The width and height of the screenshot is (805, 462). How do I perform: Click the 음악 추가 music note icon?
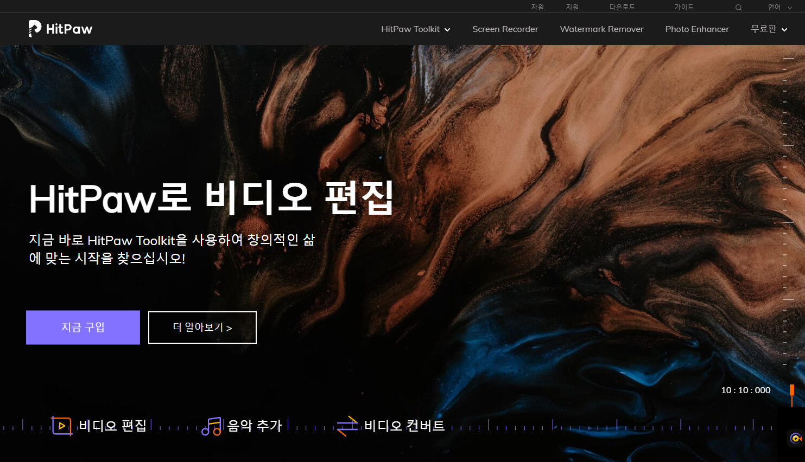tap(212, 426)
